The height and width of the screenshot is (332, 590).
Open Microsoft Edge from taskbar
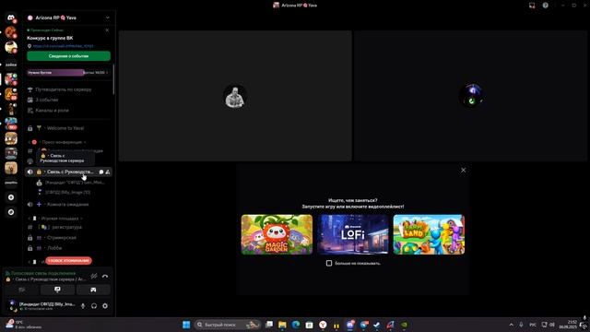tap(296, 325)
